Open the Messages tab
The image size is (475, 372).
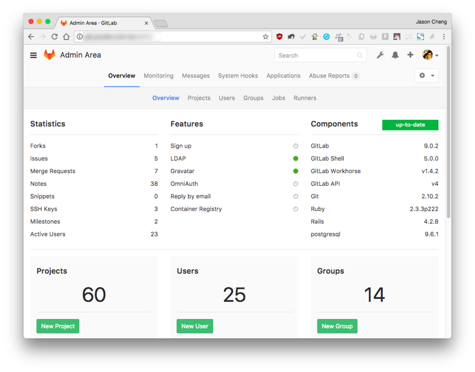tap(196, 76)
